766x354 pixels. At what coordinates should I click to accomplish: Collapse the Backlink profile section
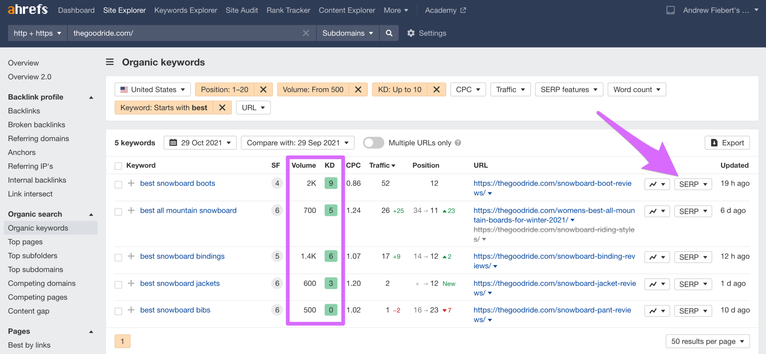[x=91, y=97]
